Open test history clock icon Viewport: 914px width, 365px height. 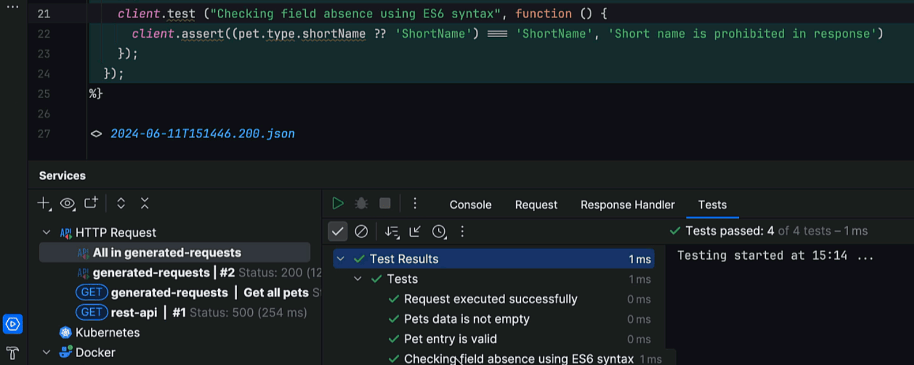pyautogui.click(x=439, y=231)
